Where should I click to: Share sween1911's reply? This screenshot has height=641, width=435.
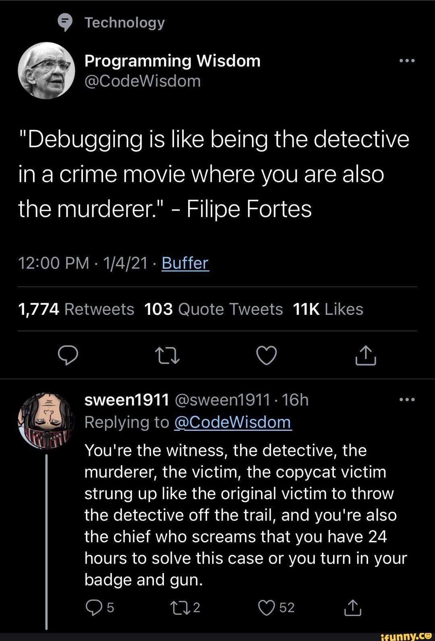(x=353, y=607)
